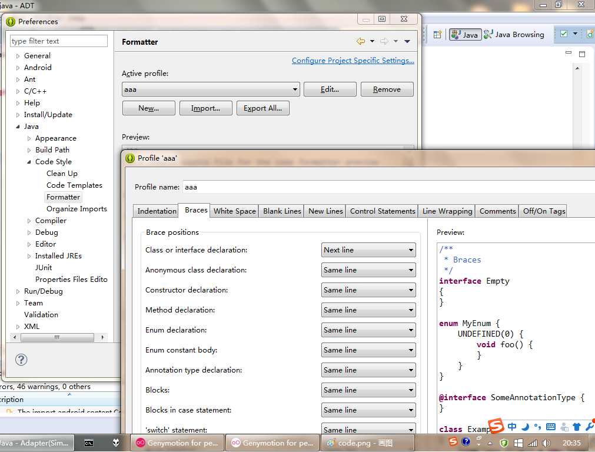Viewport: 595px width, 452px height.
Task: Open Constructor declaration brace position dropdown
Action: tap(368, 290)
